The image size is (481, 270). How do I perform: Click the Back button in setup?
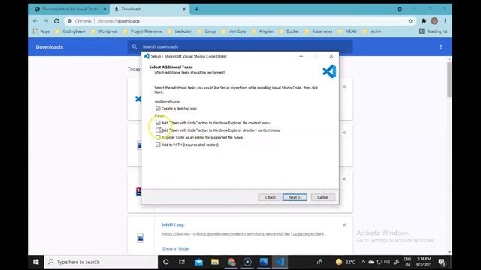click(x=270, y=197)
